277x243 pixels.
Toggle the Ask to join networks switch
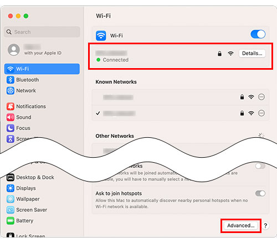click(x=260, y=166)
